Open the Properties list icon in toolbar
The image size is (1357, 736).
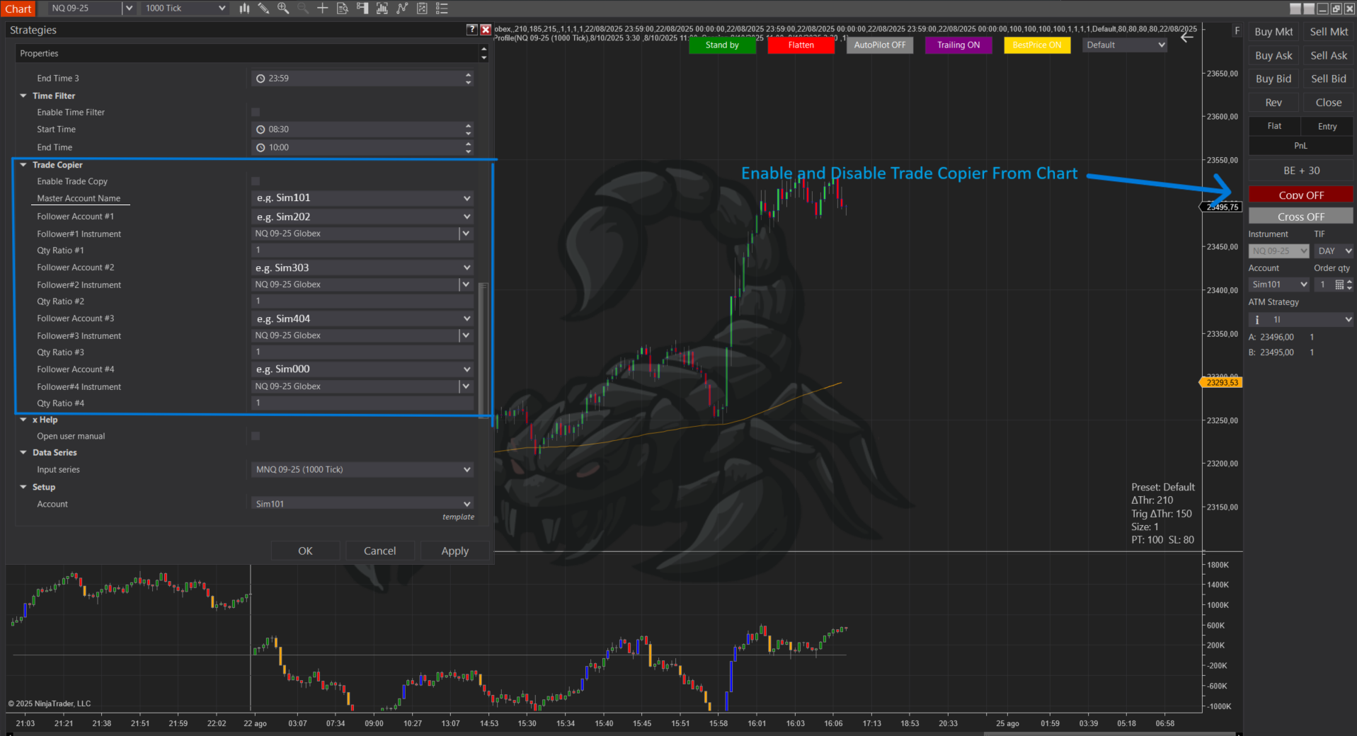[x=442, y=8]
